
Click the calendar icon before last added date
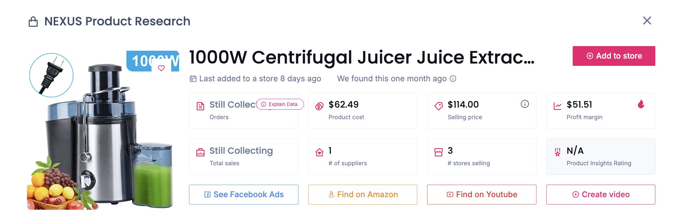[x=193, y=79]
